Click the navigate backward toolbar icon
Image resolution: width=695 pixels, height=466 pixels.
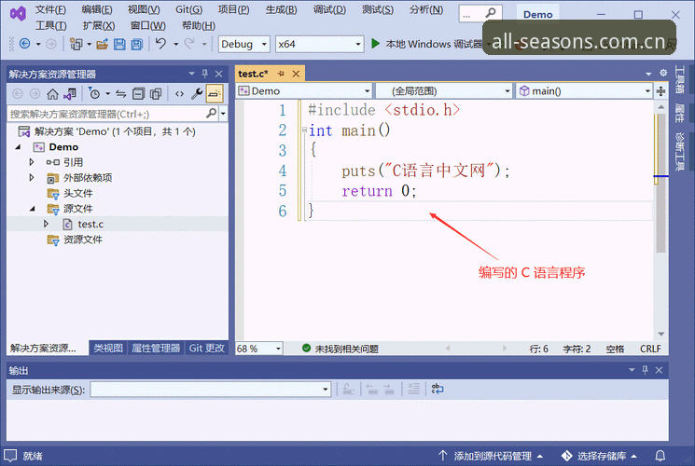[25, 44]
